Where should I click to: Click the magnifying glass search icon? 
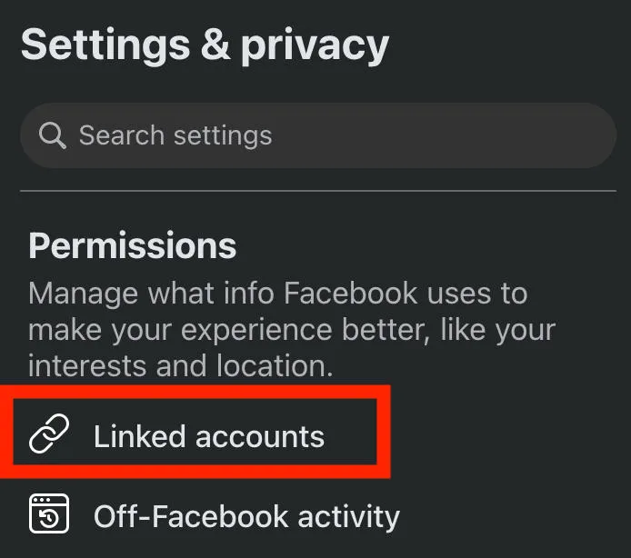[53, 136]
